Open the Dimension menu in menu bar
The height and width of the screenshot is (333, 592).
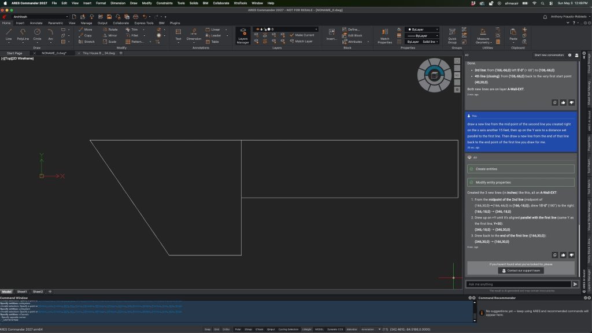coord(118,3)
